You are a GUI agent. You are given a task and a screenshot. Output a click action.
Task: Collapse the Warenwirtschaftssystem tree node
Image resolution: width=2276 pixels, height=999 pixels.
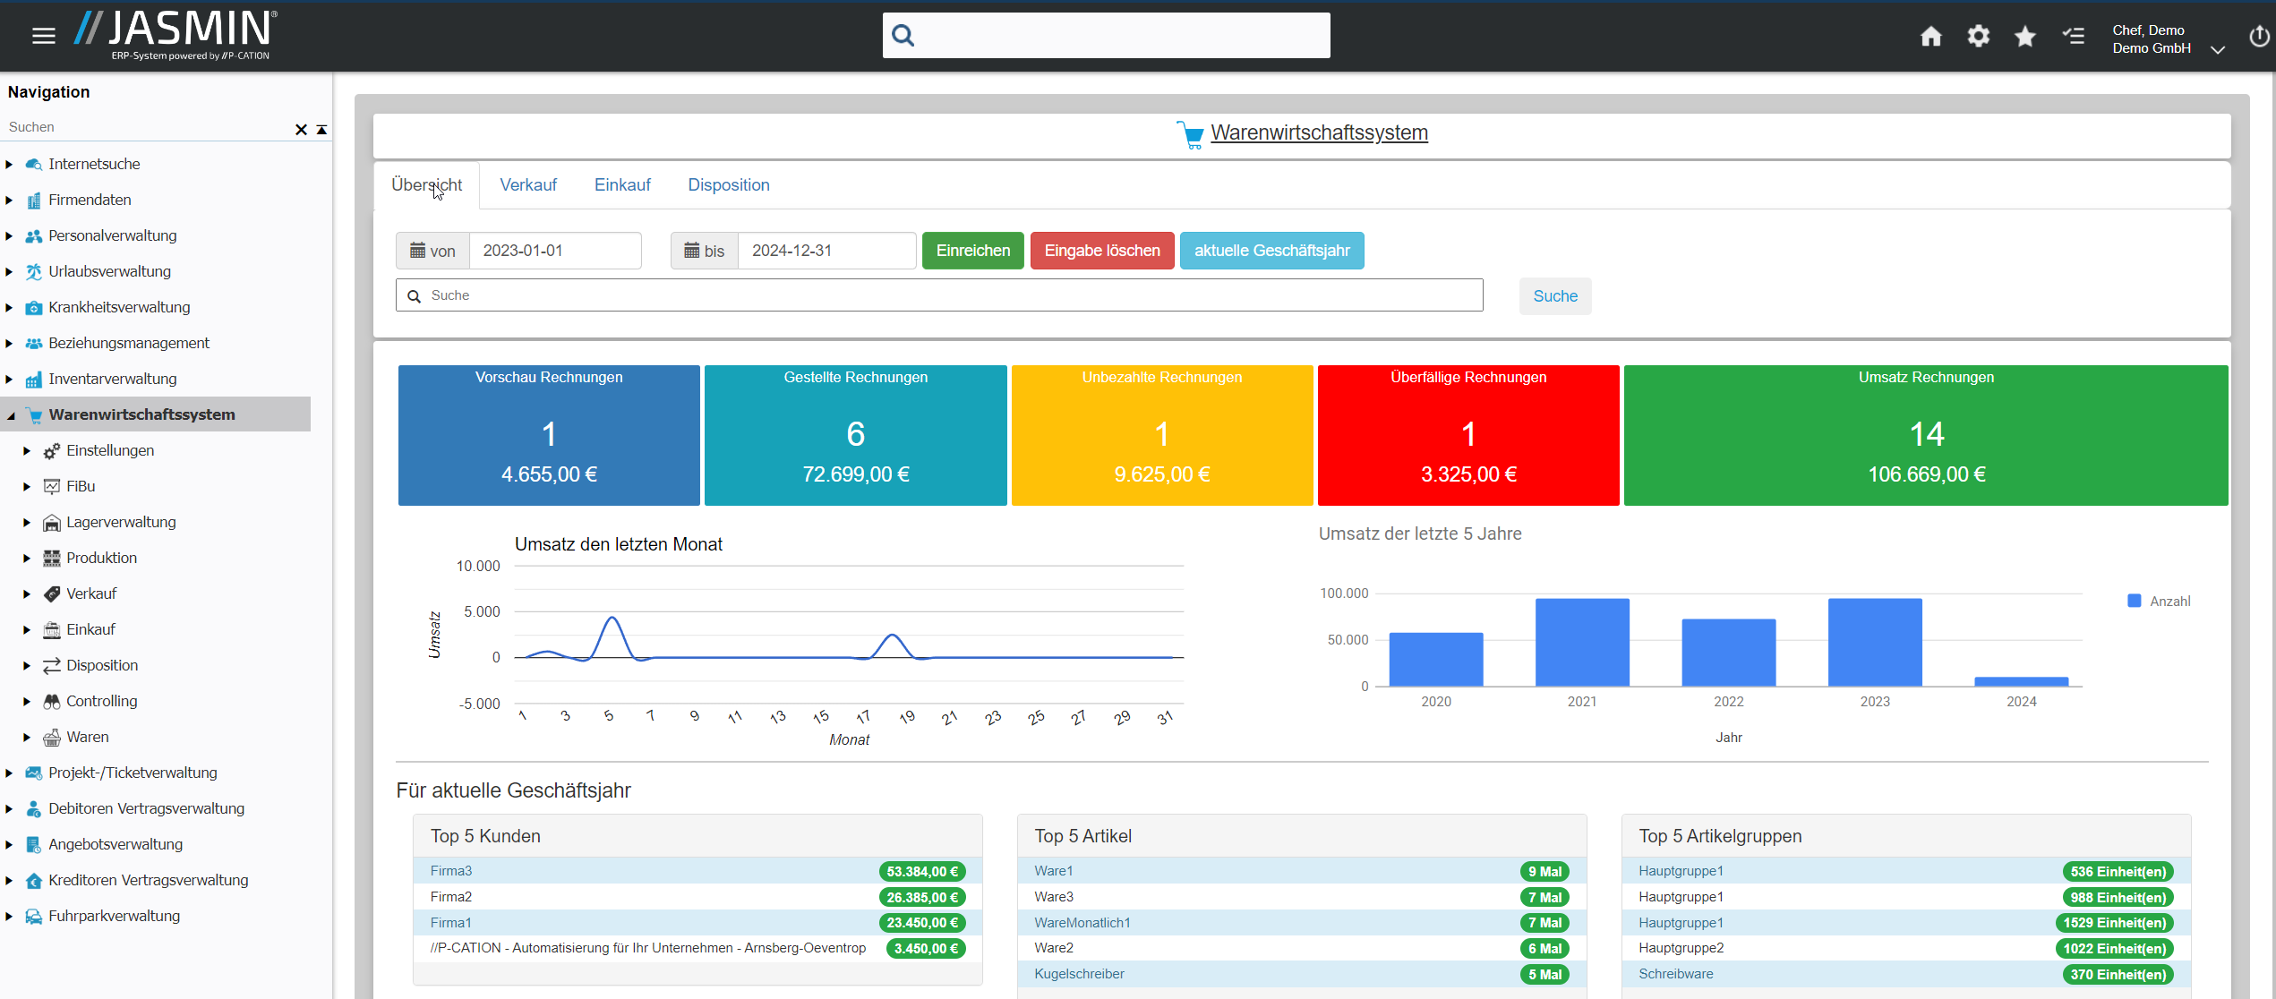coord(11,415)
